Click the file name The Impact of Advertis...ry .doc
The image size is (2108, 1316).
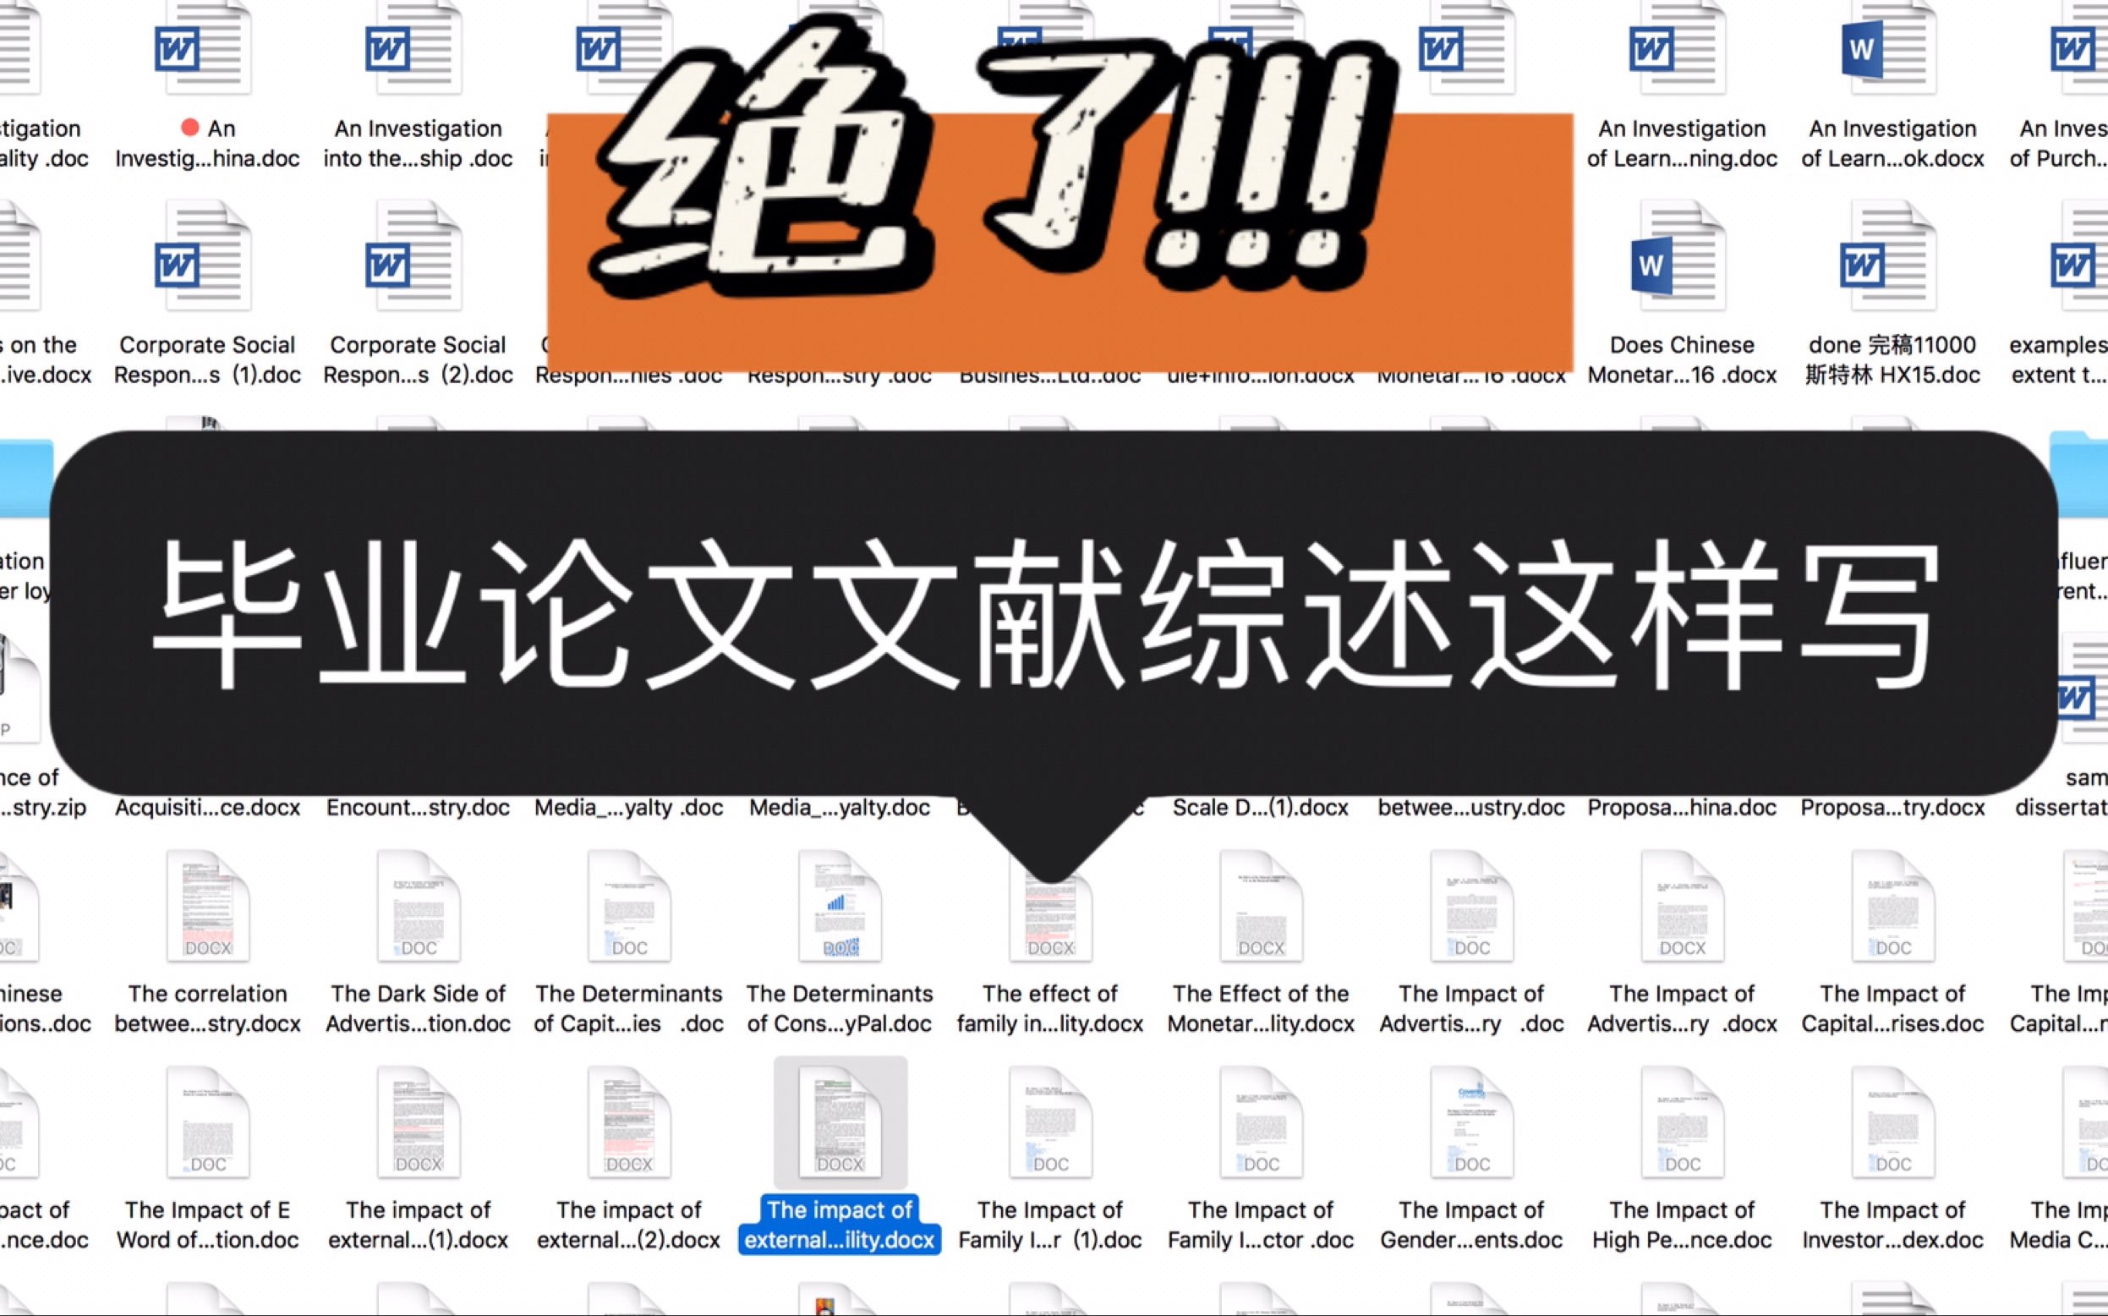[1471, 1009]
